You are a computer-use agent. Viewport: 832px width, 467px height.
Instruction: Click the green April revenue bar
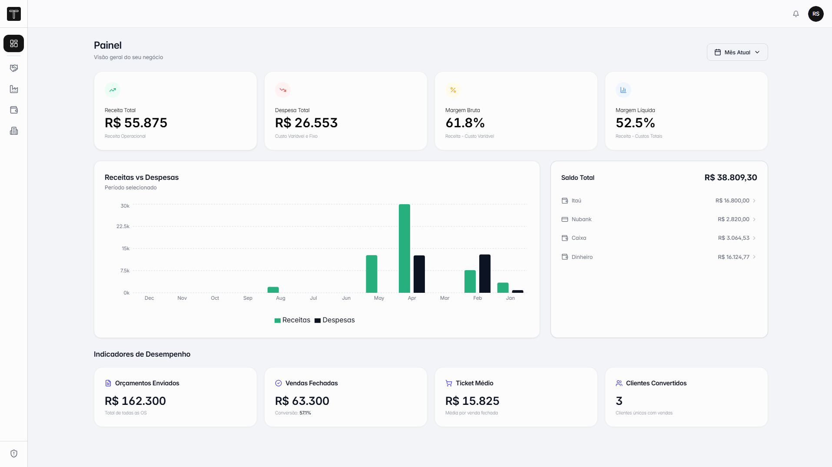click(404, 248)
